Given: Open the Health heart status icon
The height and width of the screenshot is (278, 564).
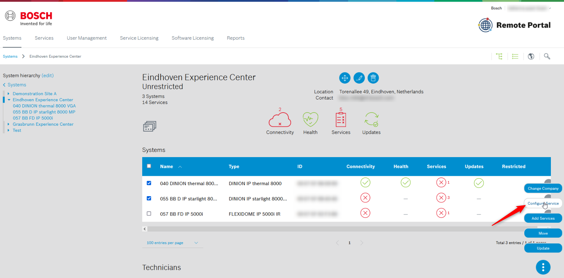Looking at the screenshot, I should point(310,120).
